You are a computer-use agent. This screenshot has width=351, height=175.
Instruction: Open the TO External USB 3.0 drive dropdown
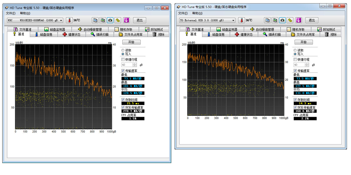point(207,20)
